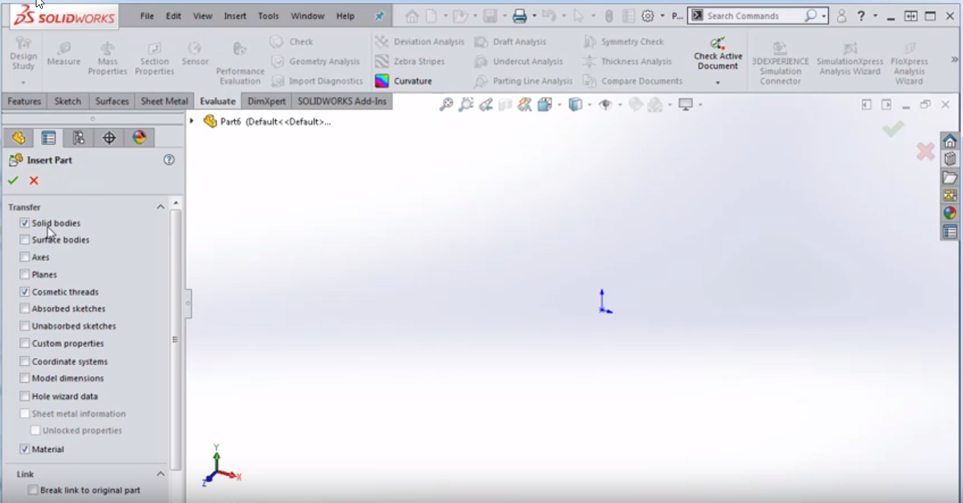The height and width of the screenshot is (503, 963).
Task: Tick the Coordinate systems checkbox
Action: (x=25, y=362)
